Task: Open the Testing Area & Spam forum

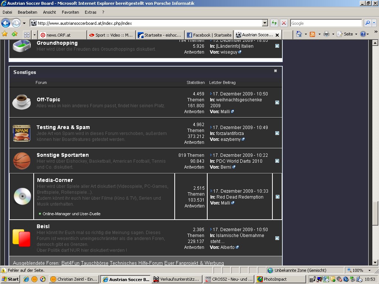Action: coord(63,127)
